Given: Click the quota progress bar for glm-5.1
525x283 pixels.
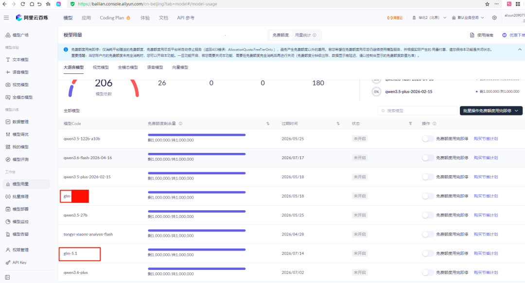Looking at the screenshot, I should coord(197,250).
